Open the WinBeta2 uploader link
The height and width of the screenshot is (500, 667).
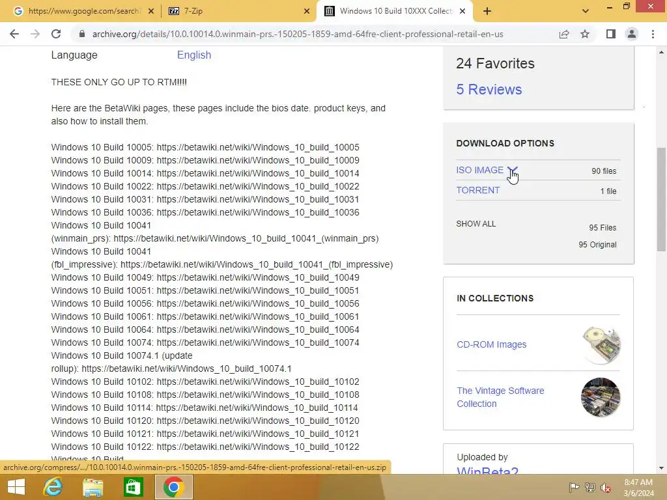coord(487,471)
